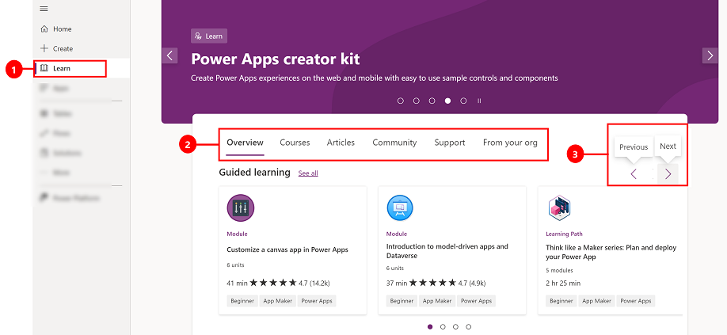Image resolution: width=727 pixels, height=335 pixels.
Task: Click Power Apps tag on Maker series card
Action: (636, 301)
